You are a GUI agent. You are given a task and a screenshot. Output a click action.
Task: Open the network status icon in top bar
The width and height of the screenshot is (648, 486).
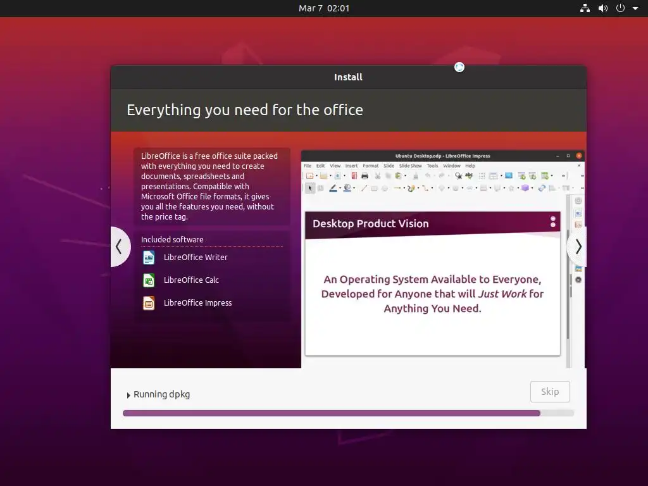pyautogui.click(x=585, y=8)
